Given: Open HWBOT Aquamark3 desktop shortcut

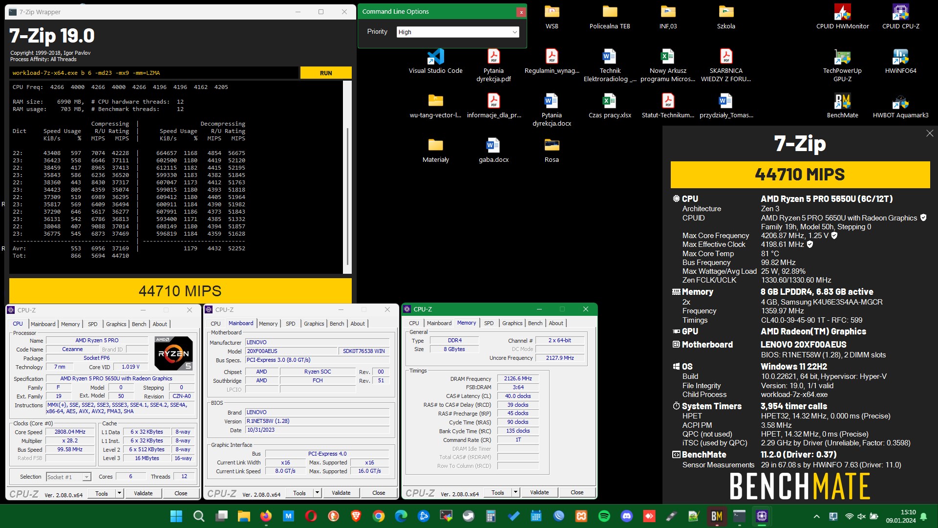Looking at the screenshot, I should [900, 105].
